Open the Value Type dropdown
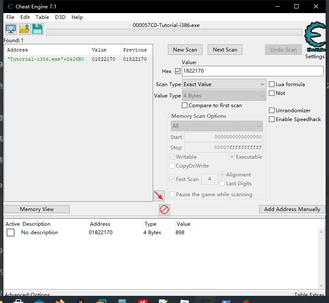This screenshot has height=303, width=329. tap(224, 96)
